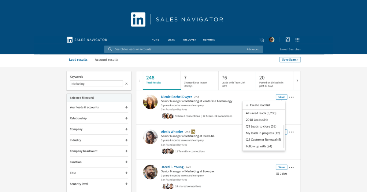Open the user profile avatar menu

[x=272, y=40]
